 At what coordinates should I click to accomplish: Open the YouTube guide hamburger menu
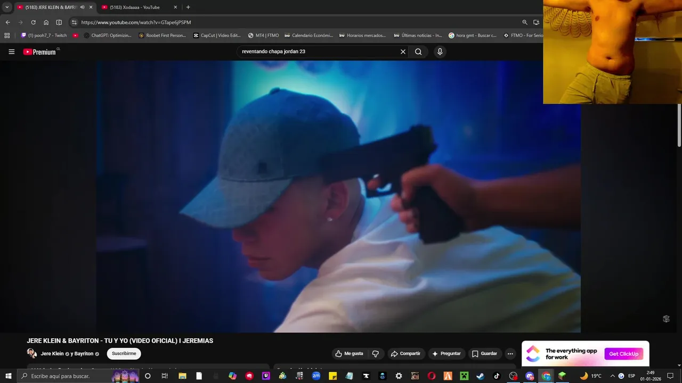pyautogui.click(x=11, y=52)
